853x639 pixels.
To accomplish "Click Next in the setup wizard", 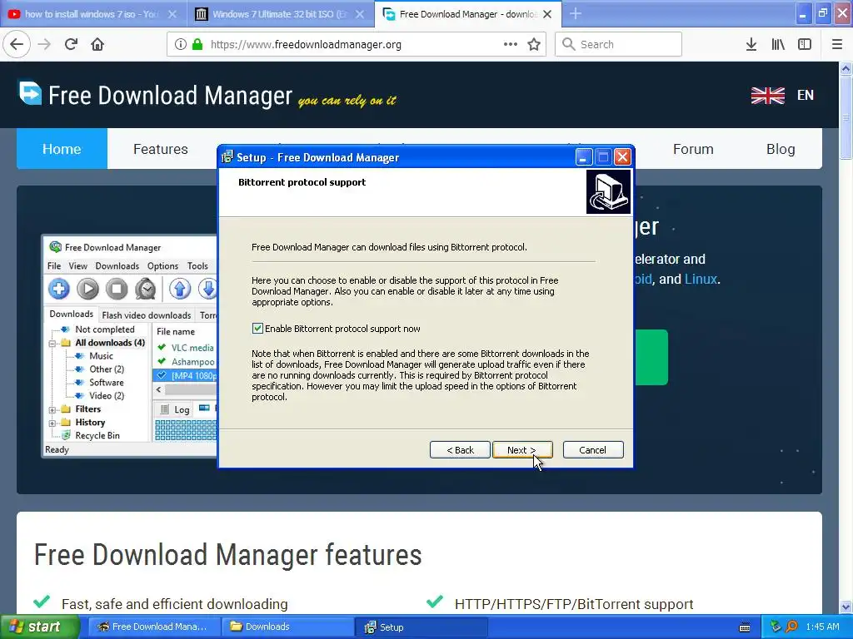I will (x=522, y=450).
